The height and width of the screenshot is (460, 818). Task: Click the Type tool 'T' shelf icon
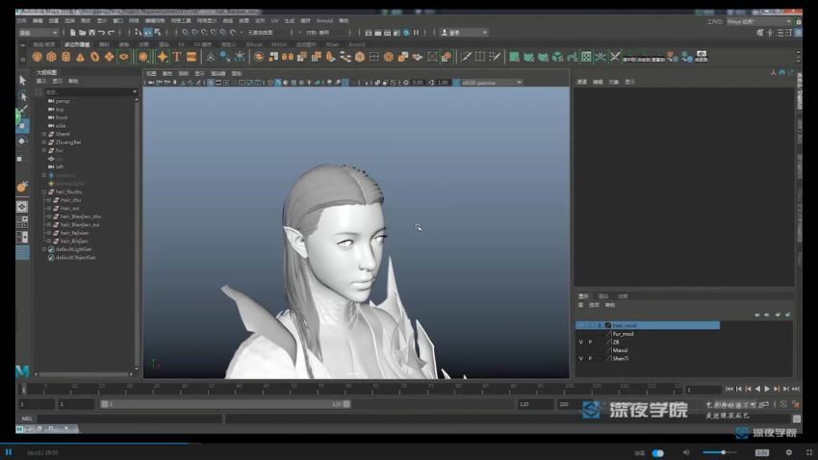click(177, 57)
